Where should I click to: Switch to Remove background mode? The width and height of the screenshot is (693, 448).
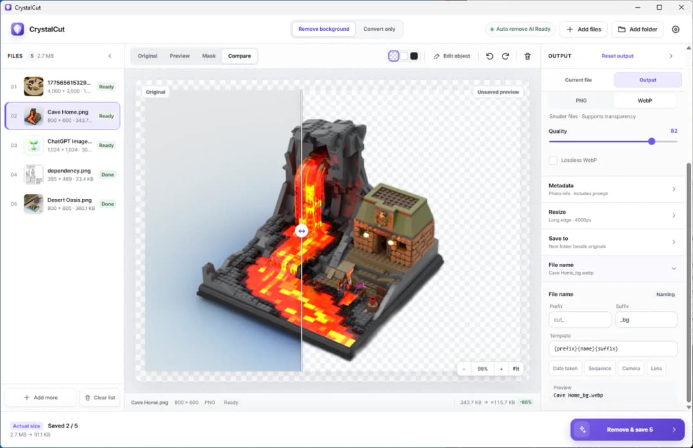coord(323,29)
